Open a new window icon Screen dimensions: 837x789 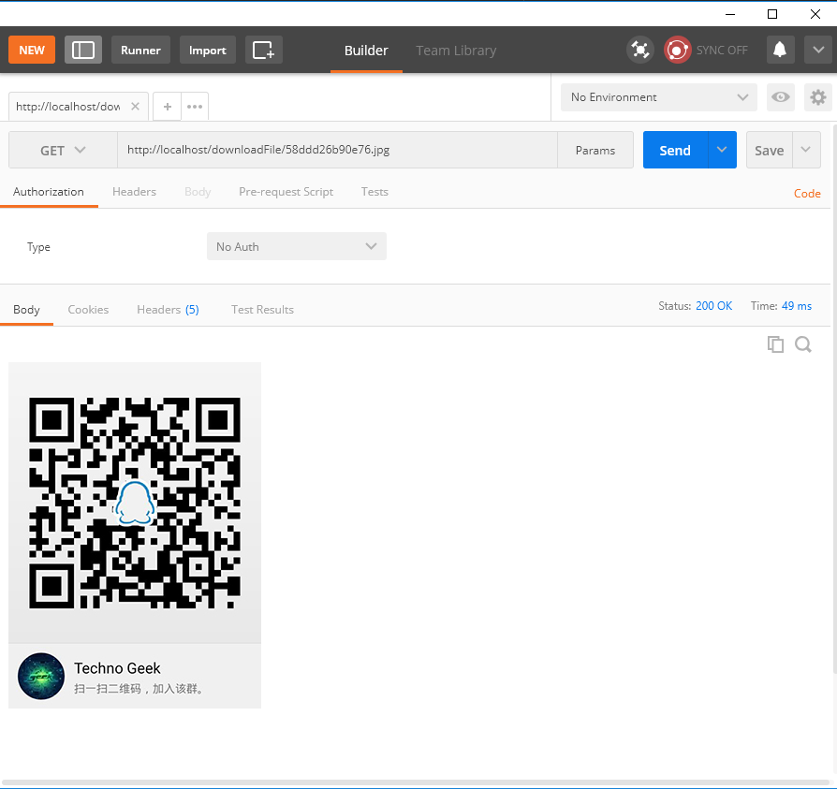pyautogui.click(x=264, y=51)
